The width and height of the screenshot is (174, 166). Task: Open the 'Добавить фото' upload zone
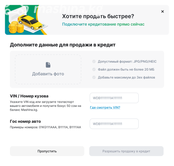tap(48, 69)
